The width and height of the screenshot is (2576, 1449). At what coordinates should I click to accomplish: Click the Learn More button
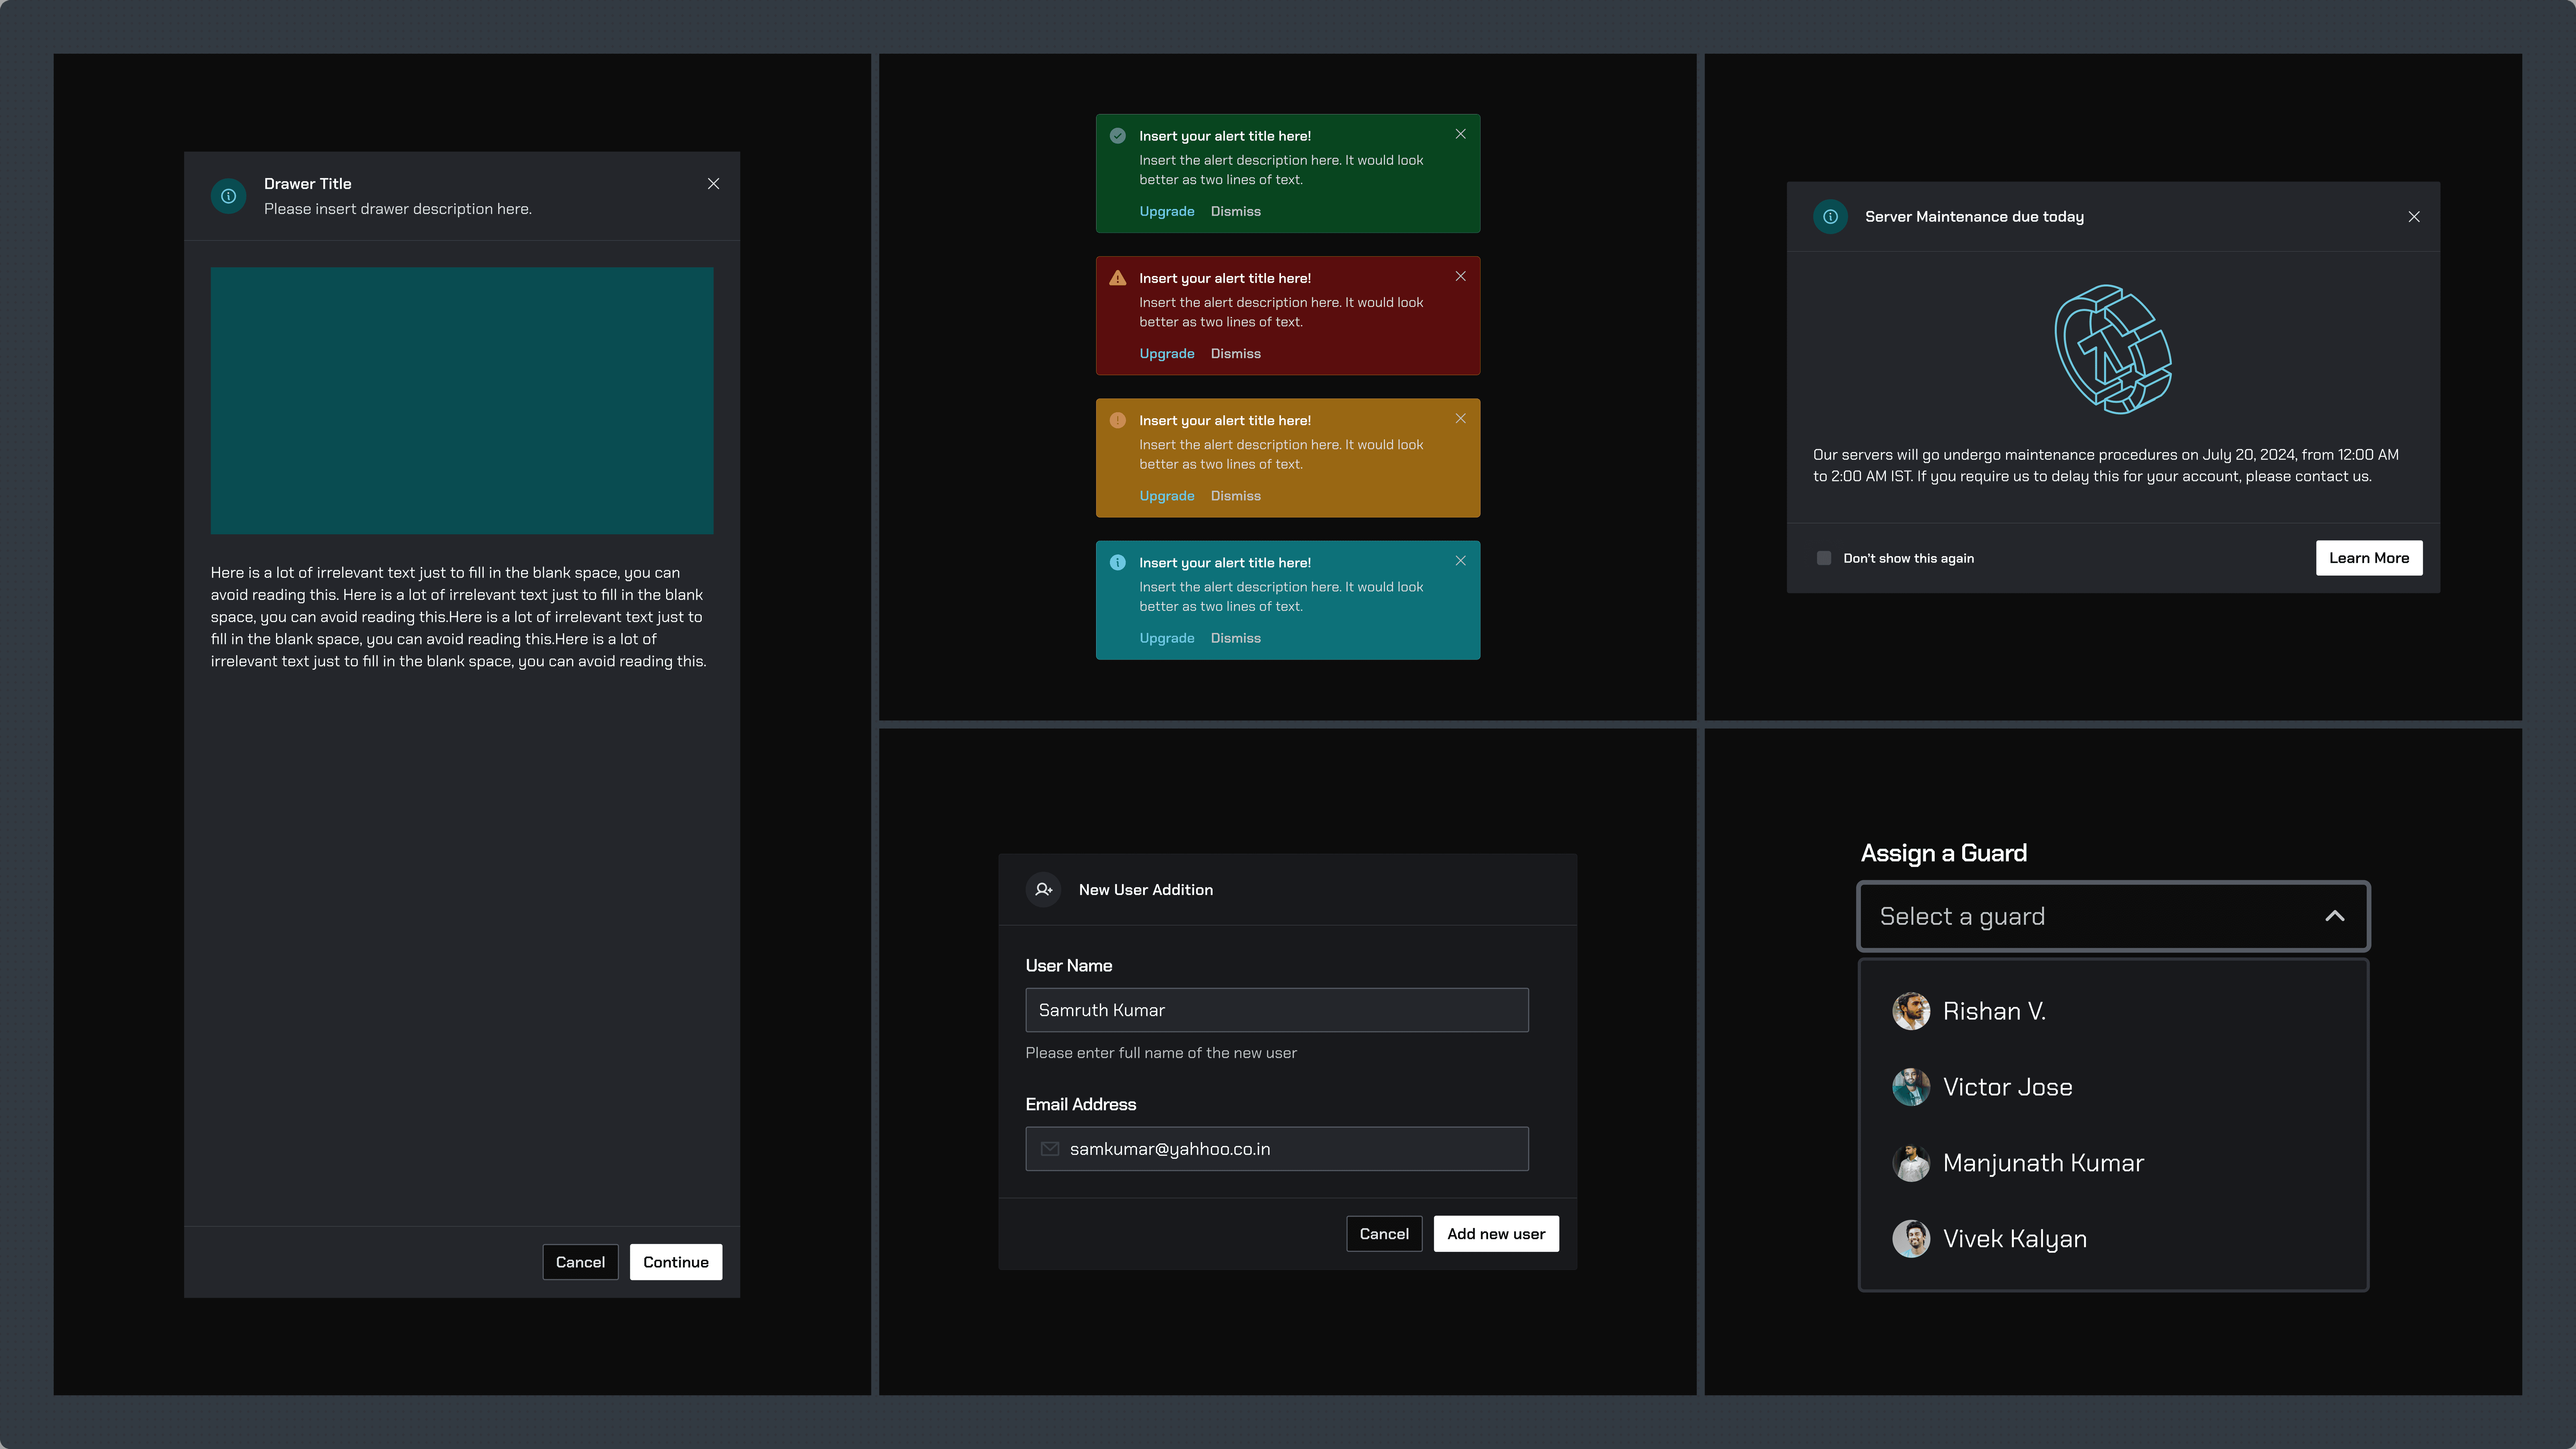(x=2369, y=558)
